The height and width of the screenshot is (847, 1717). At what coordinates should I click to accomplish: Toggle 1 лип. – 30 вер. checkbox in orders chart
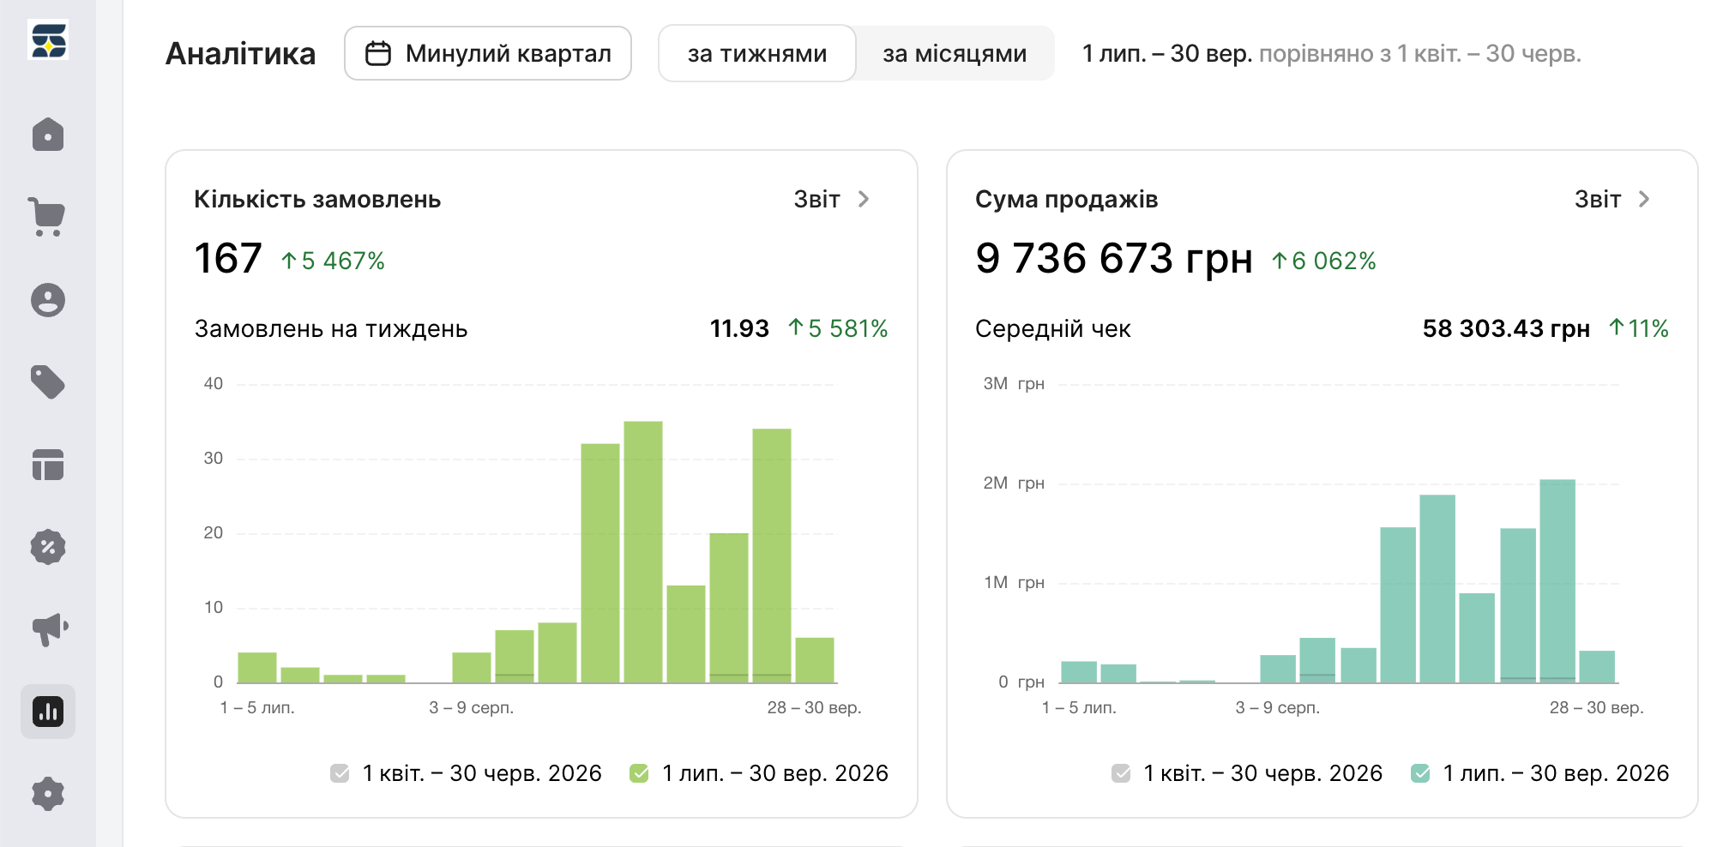tap(639, 773)
